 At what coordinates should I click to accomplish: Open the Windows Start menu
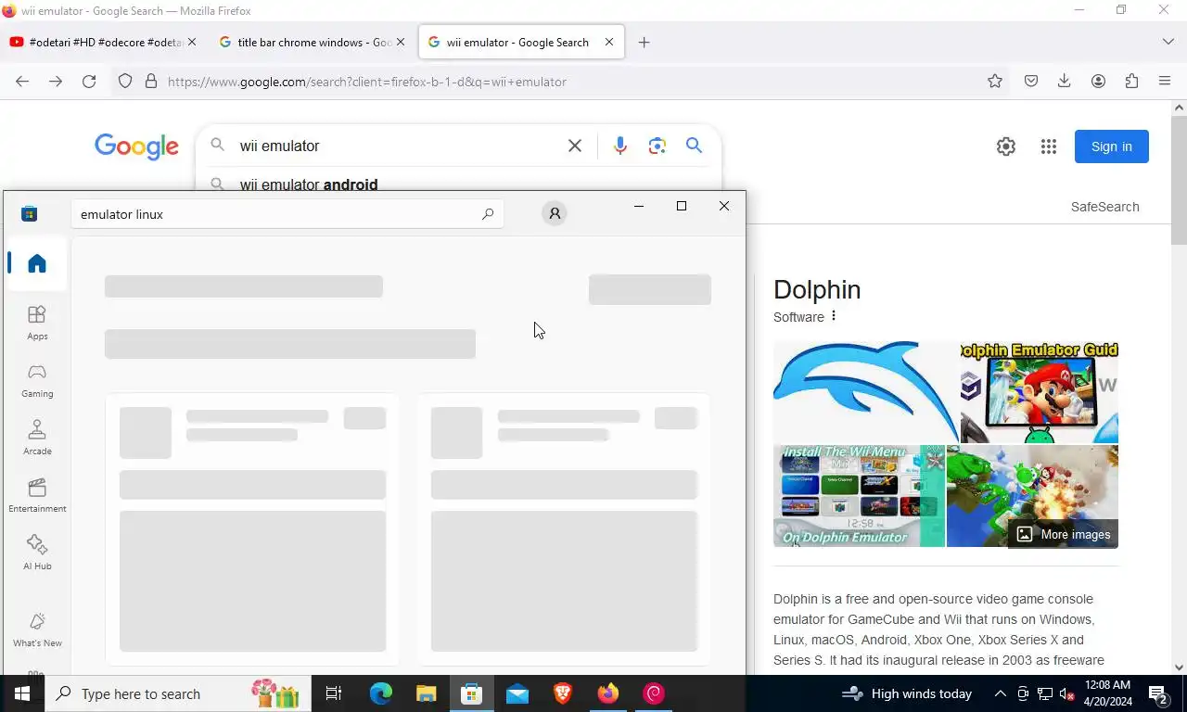[22, 693]
